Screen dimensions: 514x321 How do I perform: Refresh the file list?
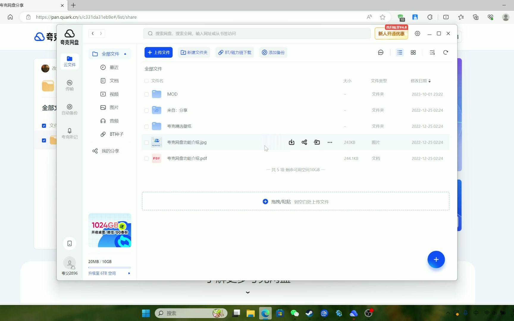[x=446, y=52]
